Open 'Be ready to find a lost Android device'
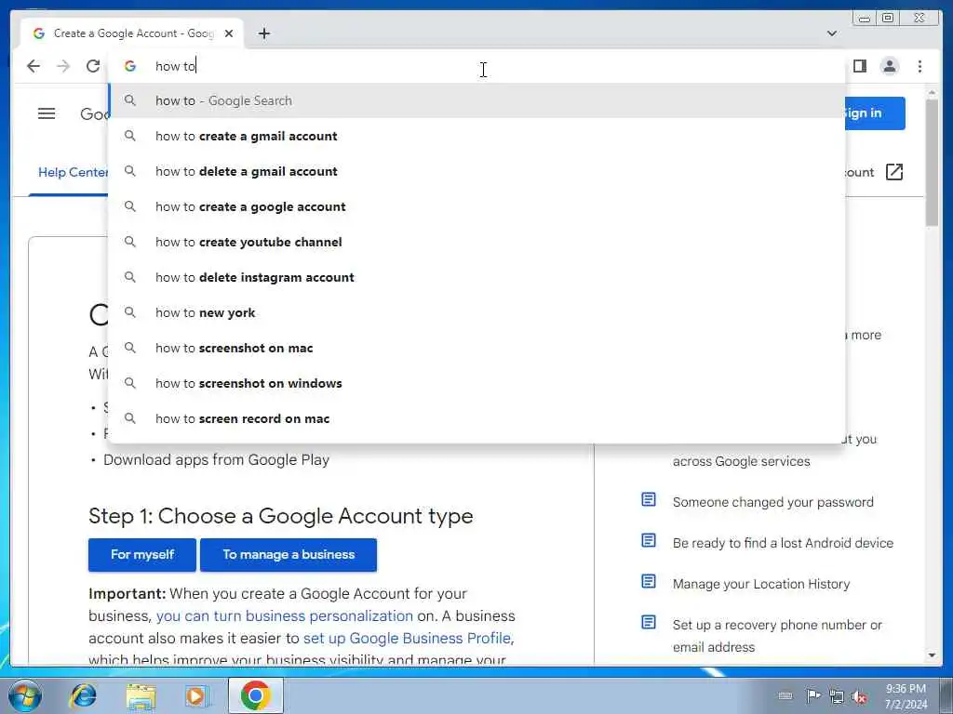Screen dimensions: 953x714 [x=783, y=543]
